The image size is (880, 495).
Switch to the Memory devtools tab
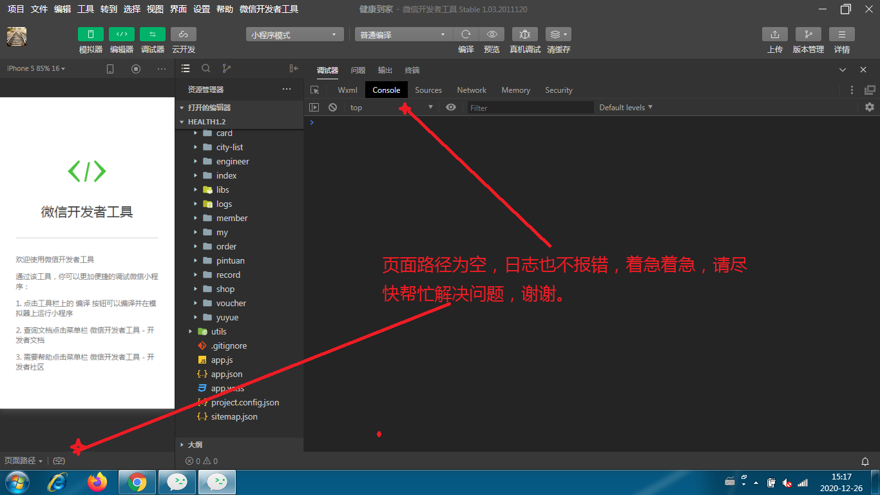point(516,90)
